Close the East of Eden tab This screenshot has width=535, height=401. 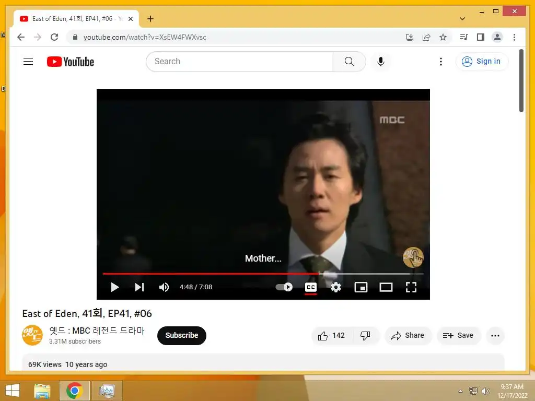pyautogui.click(x=130, y=19)
